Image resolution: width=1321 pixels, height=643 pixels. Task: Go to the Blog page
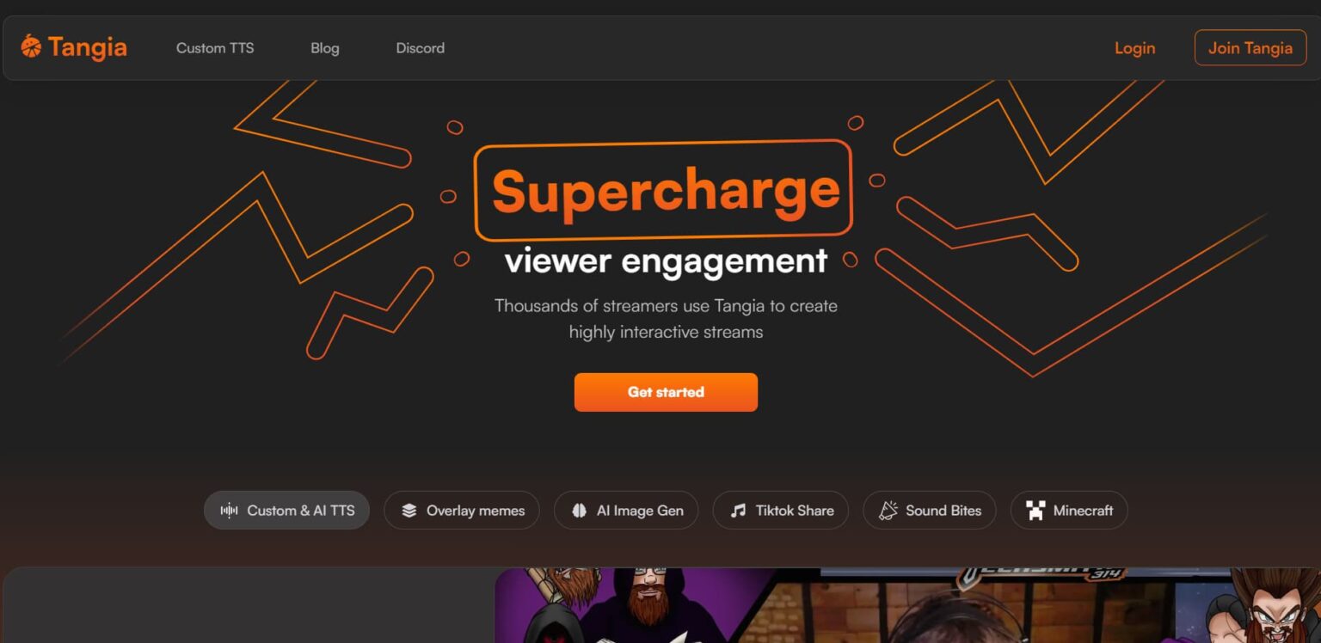(x=325, y=48)
